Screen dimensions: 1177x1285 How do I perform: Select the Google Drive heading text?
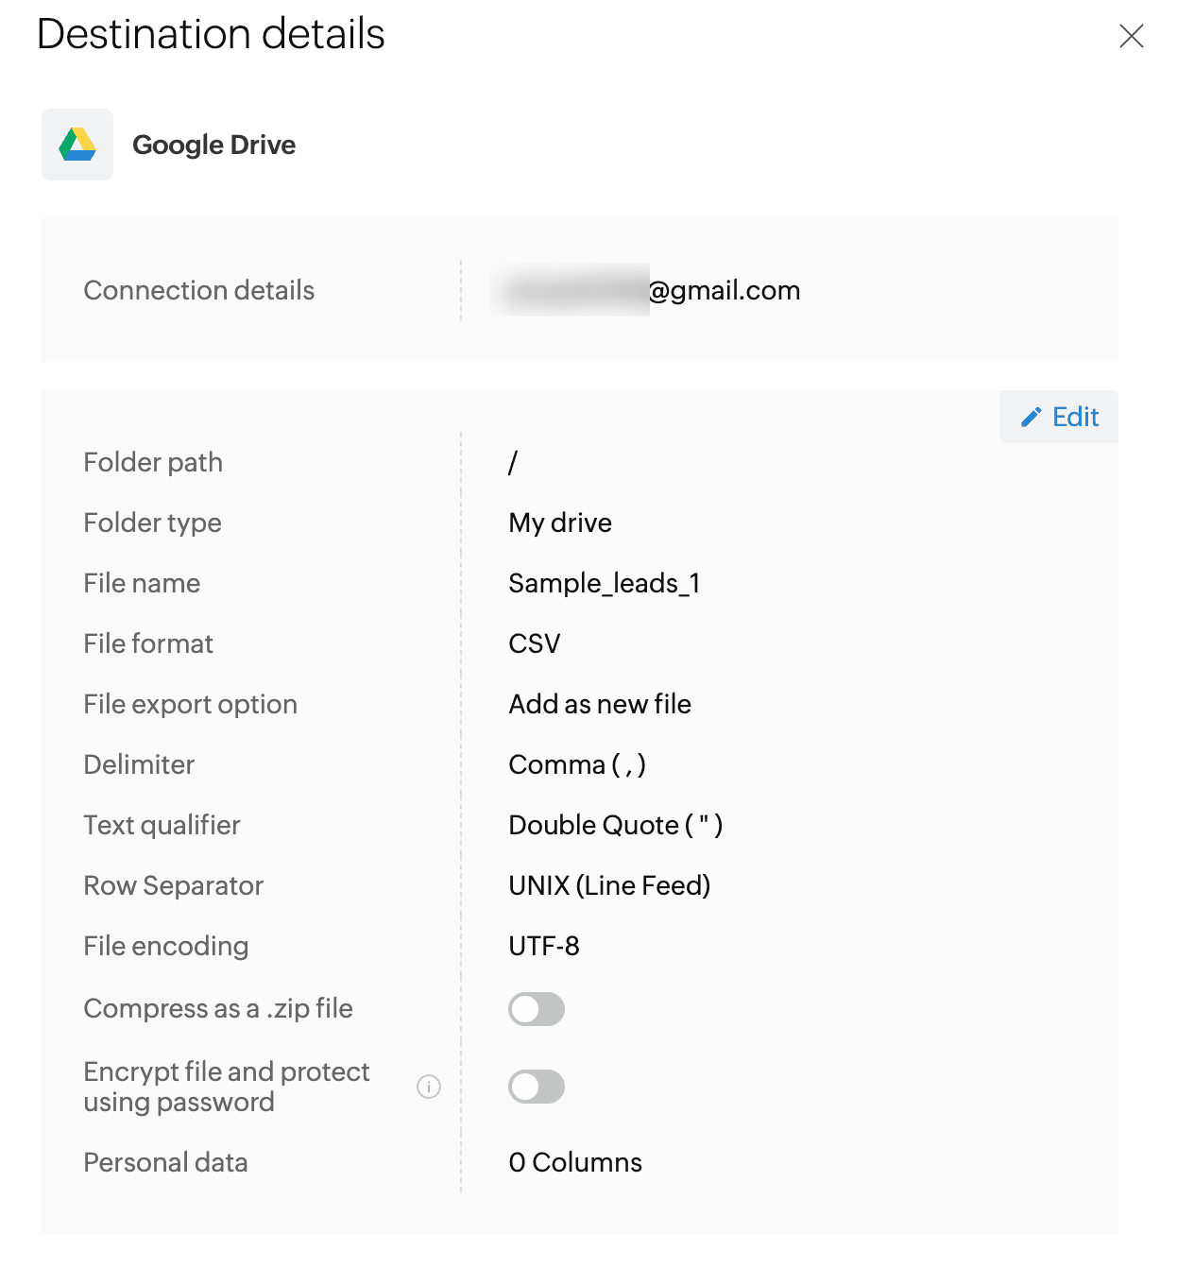click(x=213, y=145)
